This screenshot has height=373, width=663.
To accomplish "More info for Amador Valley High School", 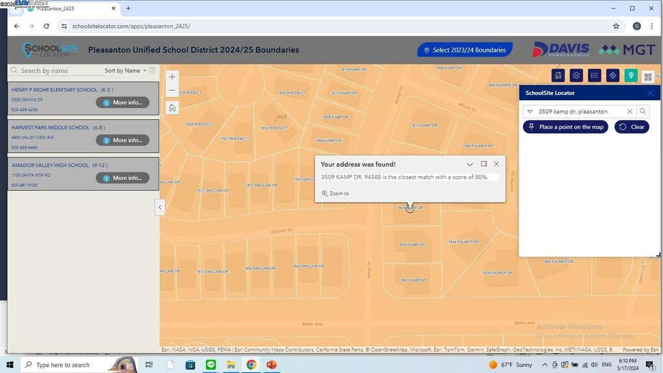I will click(x=122, y=177).
